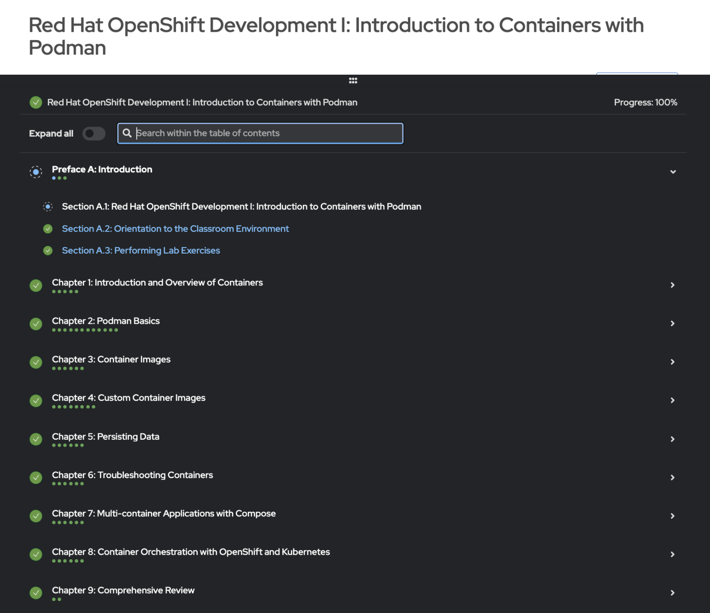Click the course completion checkmark icon
The height and width of the screenshot is (613, 710).
coord(36,103)
